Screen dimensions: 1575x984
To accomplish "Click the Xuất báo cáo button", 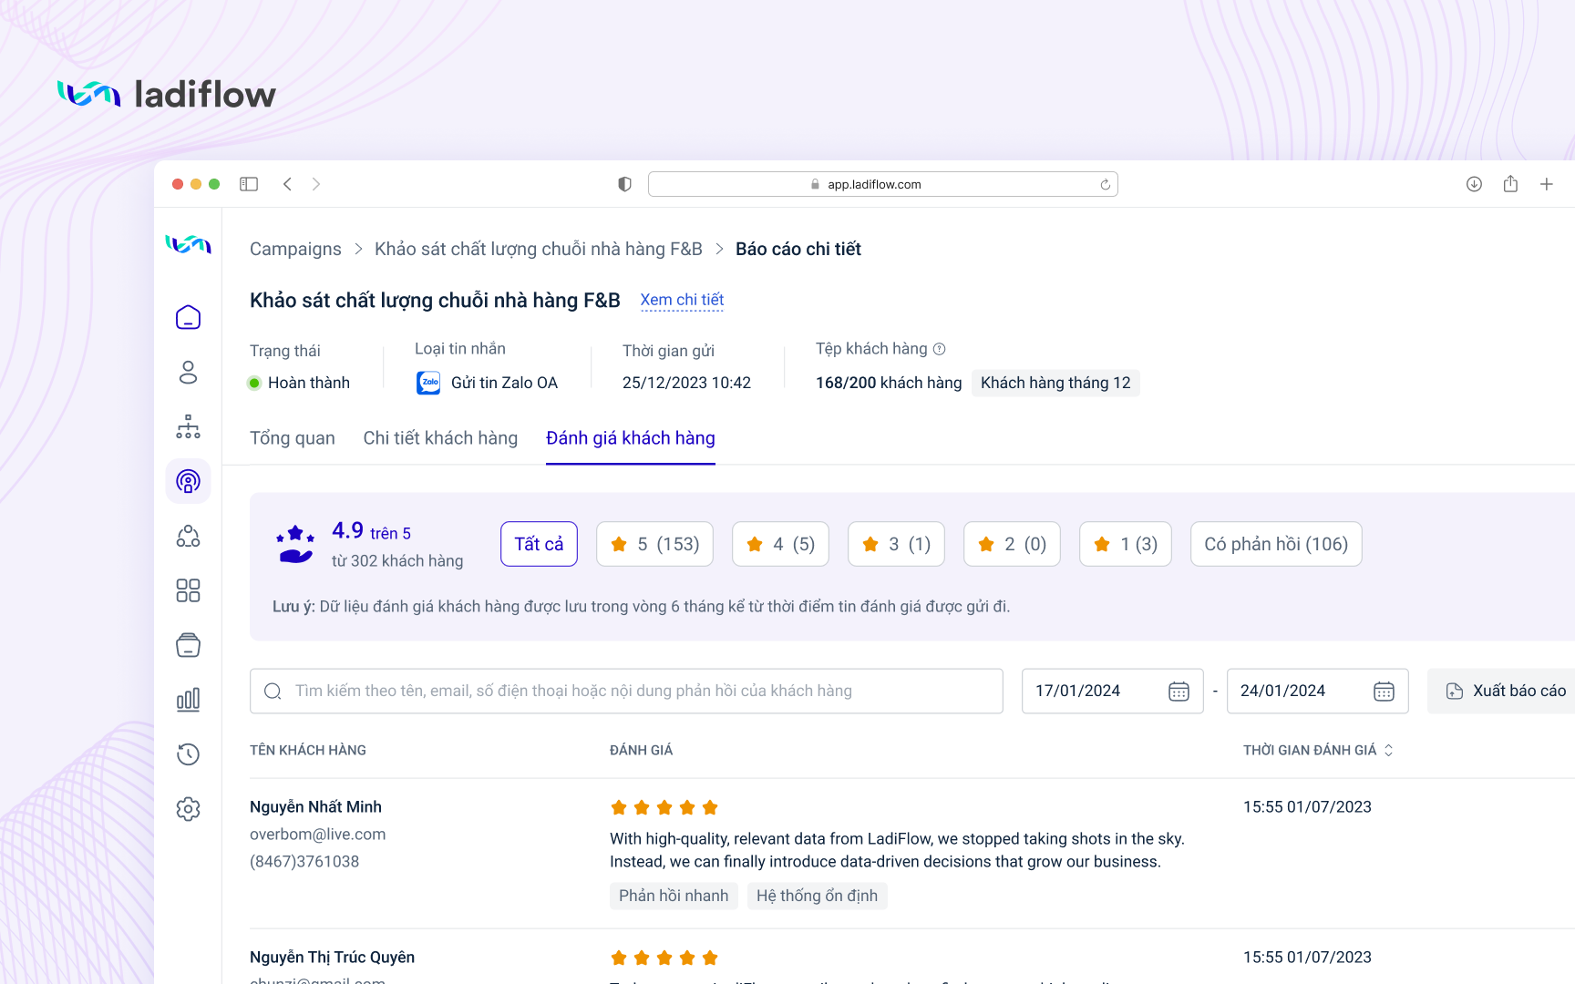I will pos(1506,691).
